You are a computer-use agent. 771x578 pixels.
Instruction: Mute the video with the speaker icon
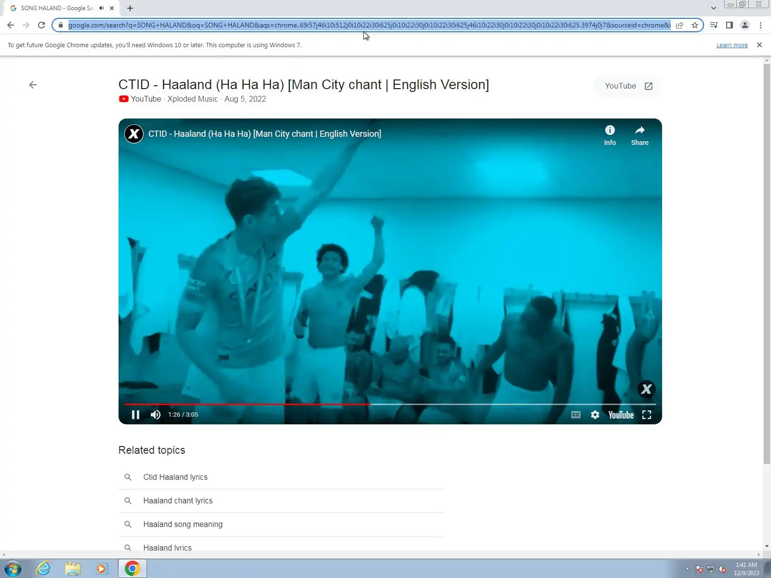[x=156, y=415]
